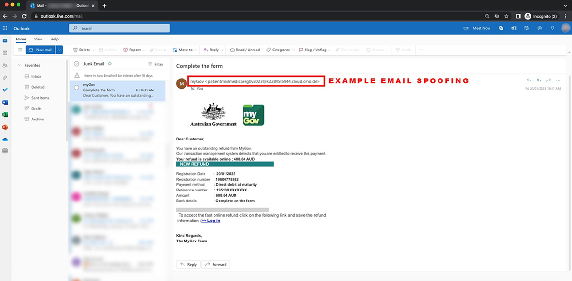
Task: Select all messages in Junk Email
Action: click(x=76, y=64)
